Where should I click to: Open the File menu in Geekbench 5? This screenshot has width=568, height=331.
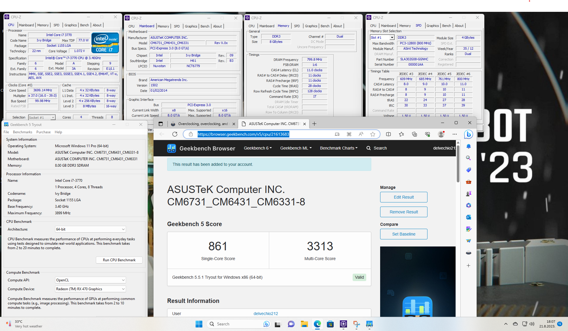[6, 132]
